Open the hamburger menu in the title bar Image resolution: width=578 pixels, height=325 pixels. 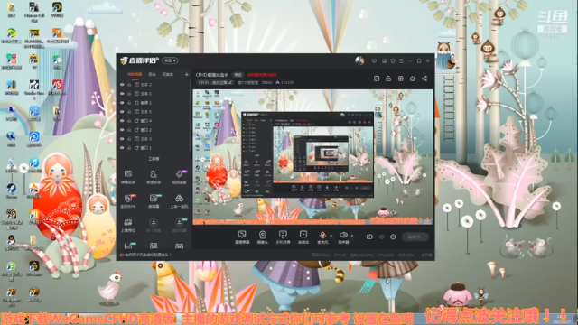(401, 60)
